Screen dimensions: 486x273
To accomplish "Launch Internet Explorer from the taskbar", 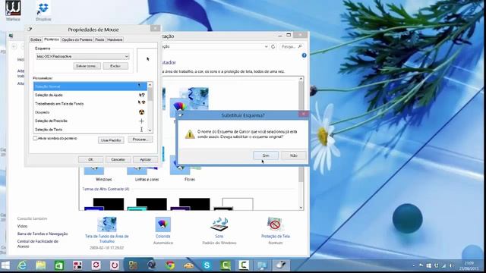I will click(22, 265).
